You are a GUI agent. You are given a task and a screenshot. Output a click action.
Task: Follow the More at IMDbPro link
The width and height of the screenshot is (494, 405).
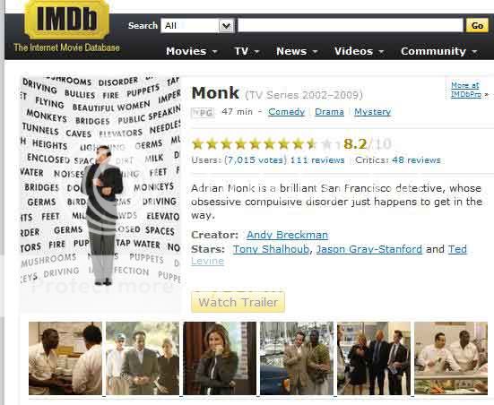point(466,90)
